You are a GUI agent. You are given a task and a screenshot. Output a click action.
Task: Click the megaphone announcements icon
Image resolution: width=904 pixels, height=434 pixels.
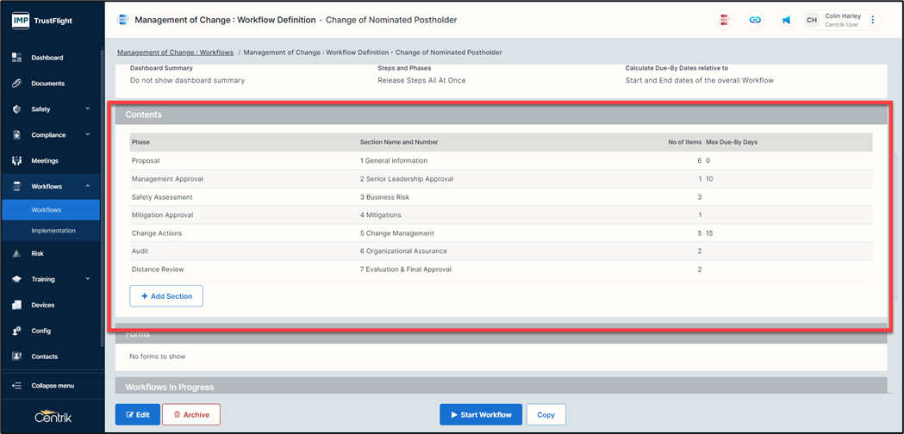[x=785, y=20]
